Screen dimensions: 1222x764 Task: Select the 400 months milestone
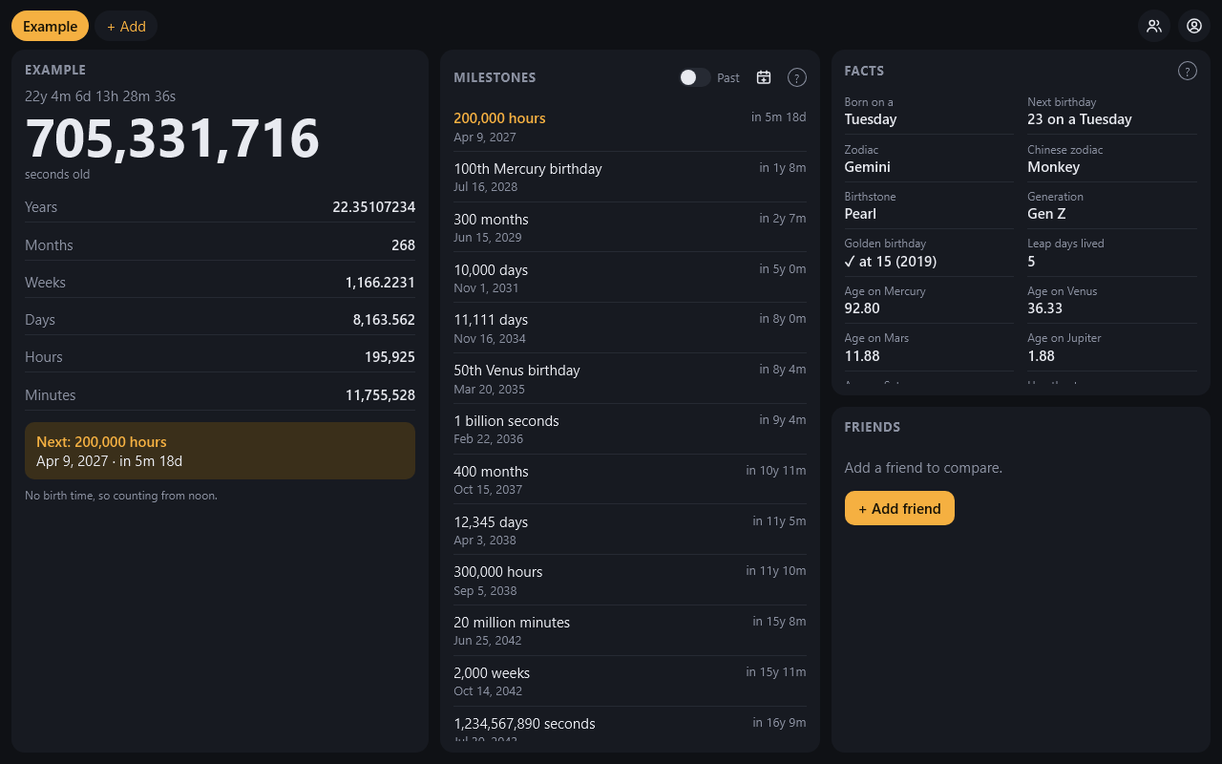[630, 480]
